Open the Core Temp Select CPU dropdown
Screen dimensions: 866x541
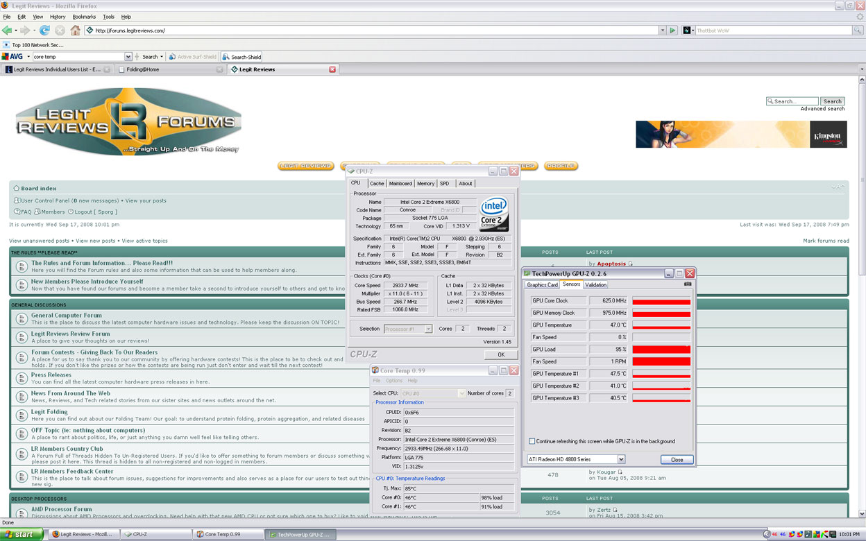point(461,393)
